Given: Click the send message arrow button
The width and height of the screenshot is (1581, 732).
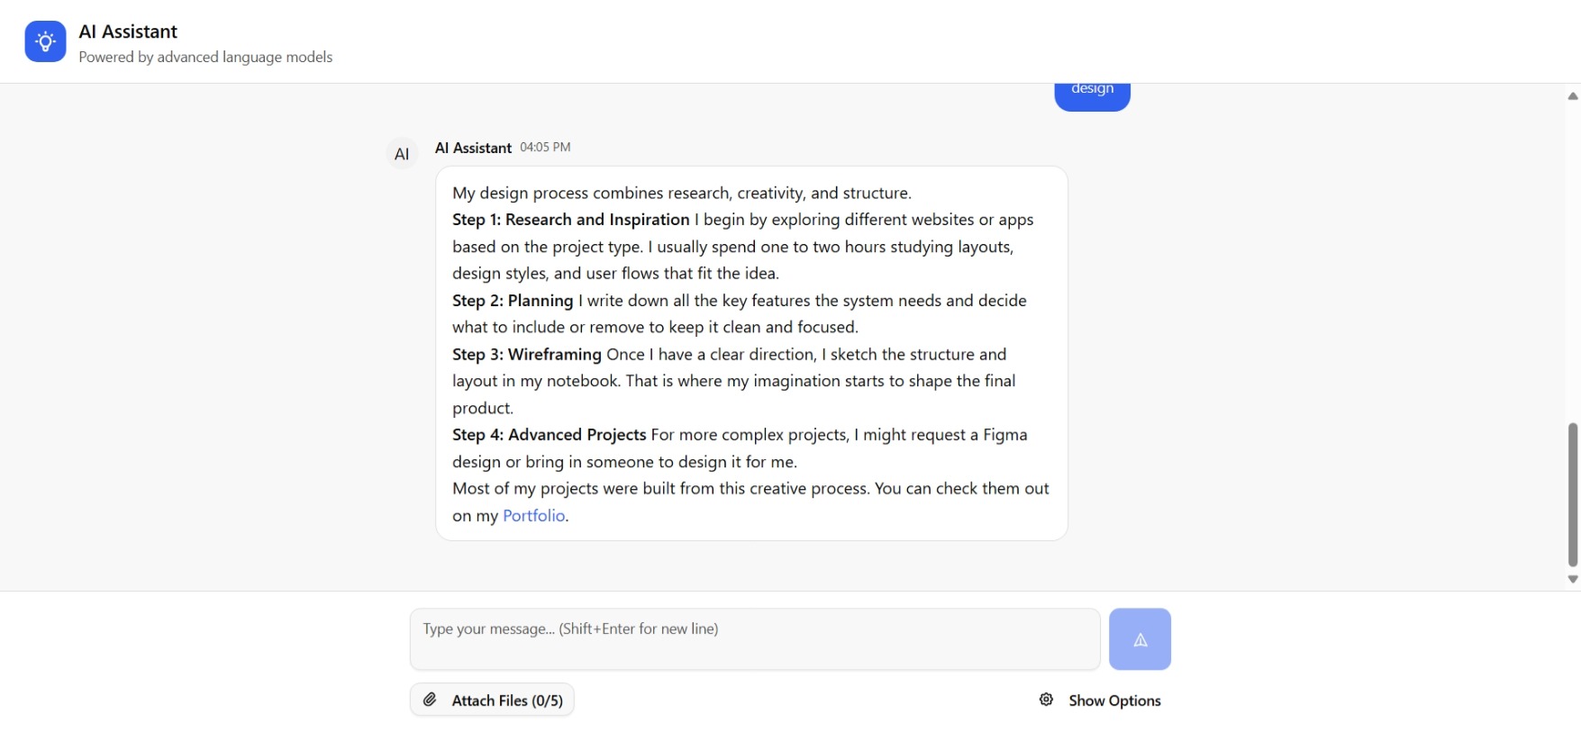Looking at the screenshot, I should [x=1140, y=639].
